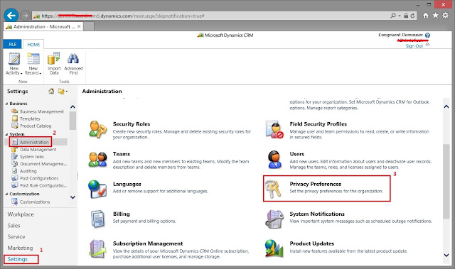Click the Security Roles icon
455x269 pixels.
[98, 129]
